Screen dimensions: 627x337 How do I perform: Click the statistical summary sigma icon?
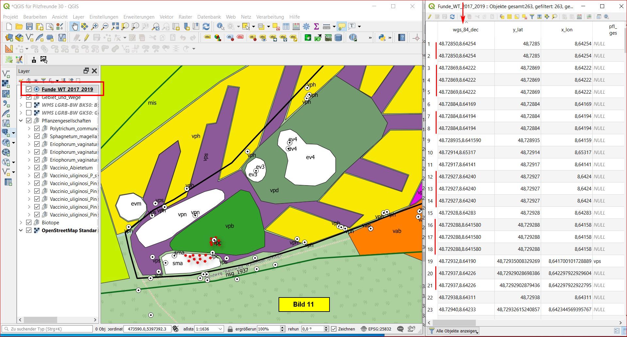[x=316, y=26]
